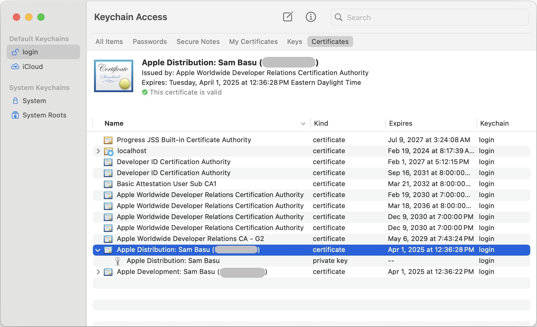The height and width of the screenshot is (327, 537).
Task: Click the Basic Attestation User Sub CA1 icon
Action: point(108,184)
